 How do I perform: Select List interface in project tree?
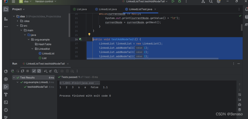point(43,58)
